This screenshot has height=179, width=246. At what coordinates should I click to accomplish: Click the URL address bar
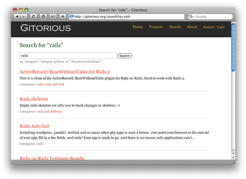click(126, 17)
